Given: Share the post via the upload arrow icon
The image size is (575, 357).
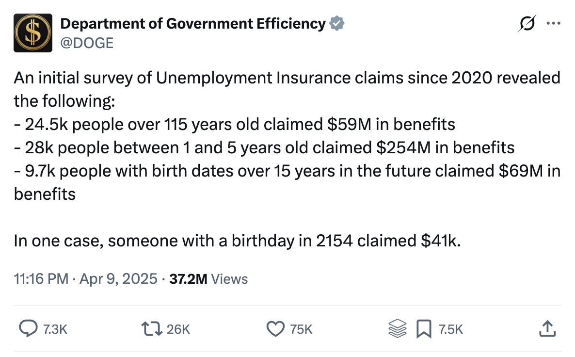Looking at the screenshot, I should pyautogui.click(x=546, y=329).
